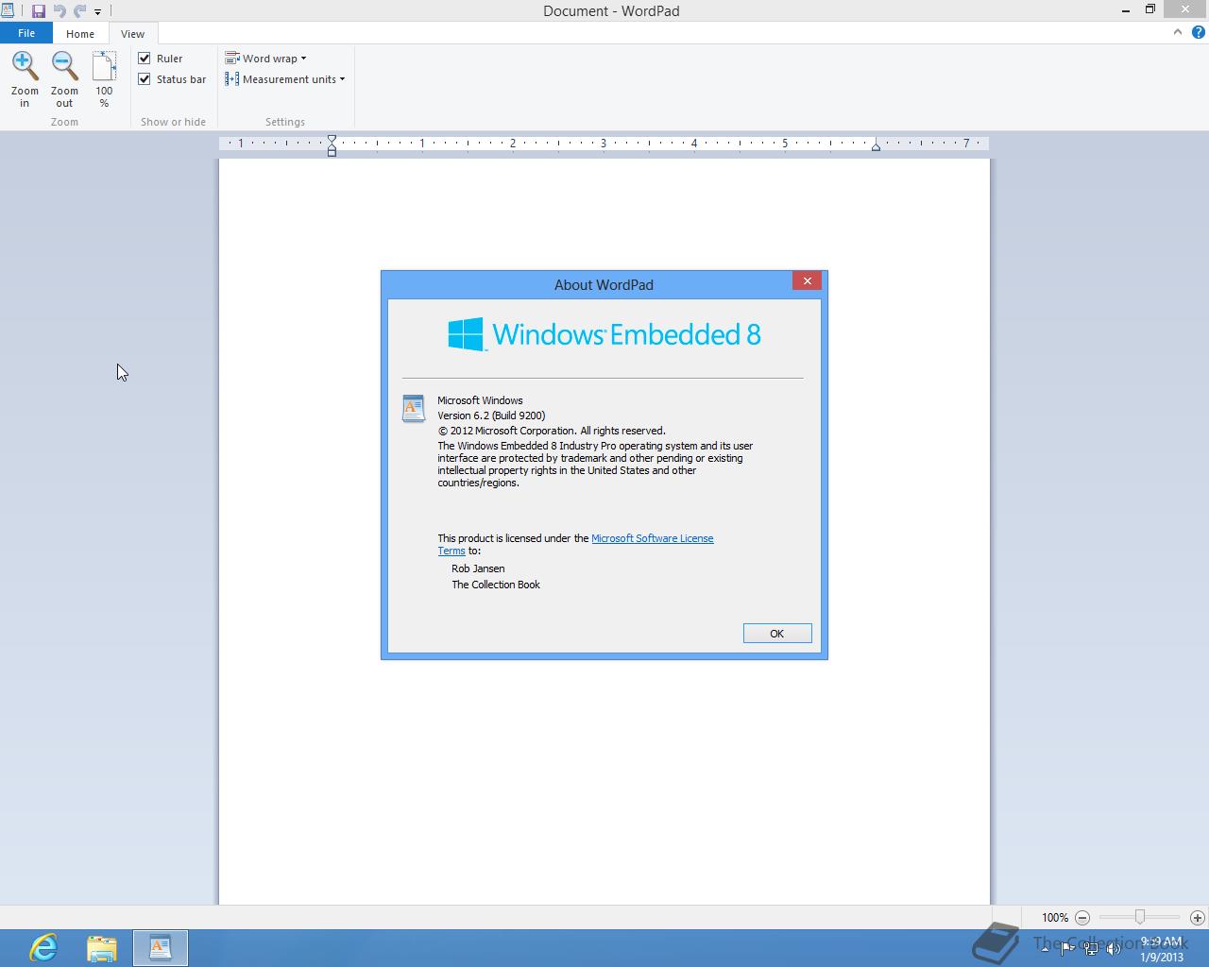1209x967 pixels.
Task: Reset zoom with the 100% page icon
Action: click(x=104, y=66)
